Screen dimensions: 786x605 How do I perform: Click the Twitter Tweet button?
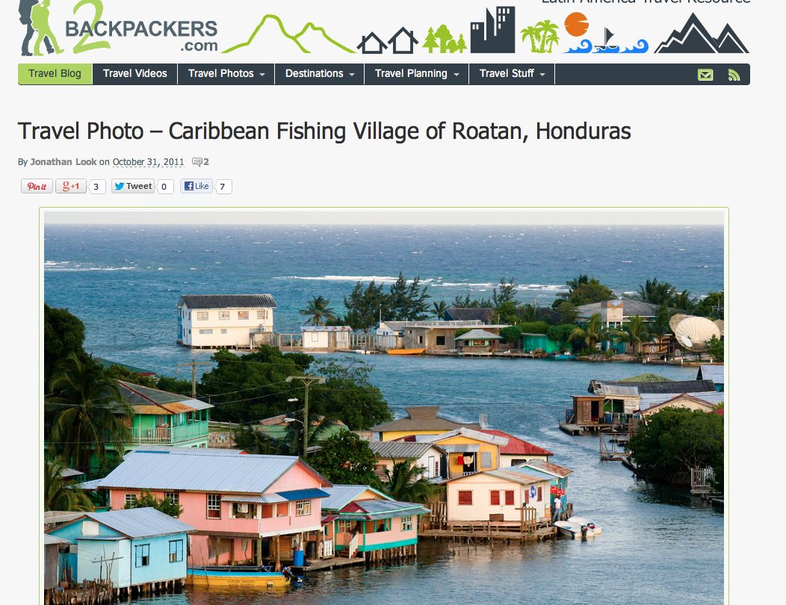[x=133, y=187]
